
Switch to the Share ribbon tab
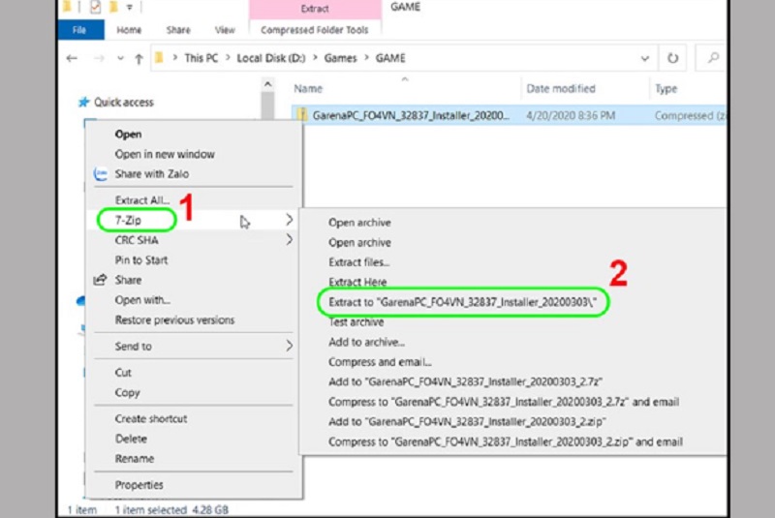pyautogui.click(x=178, y=30)
